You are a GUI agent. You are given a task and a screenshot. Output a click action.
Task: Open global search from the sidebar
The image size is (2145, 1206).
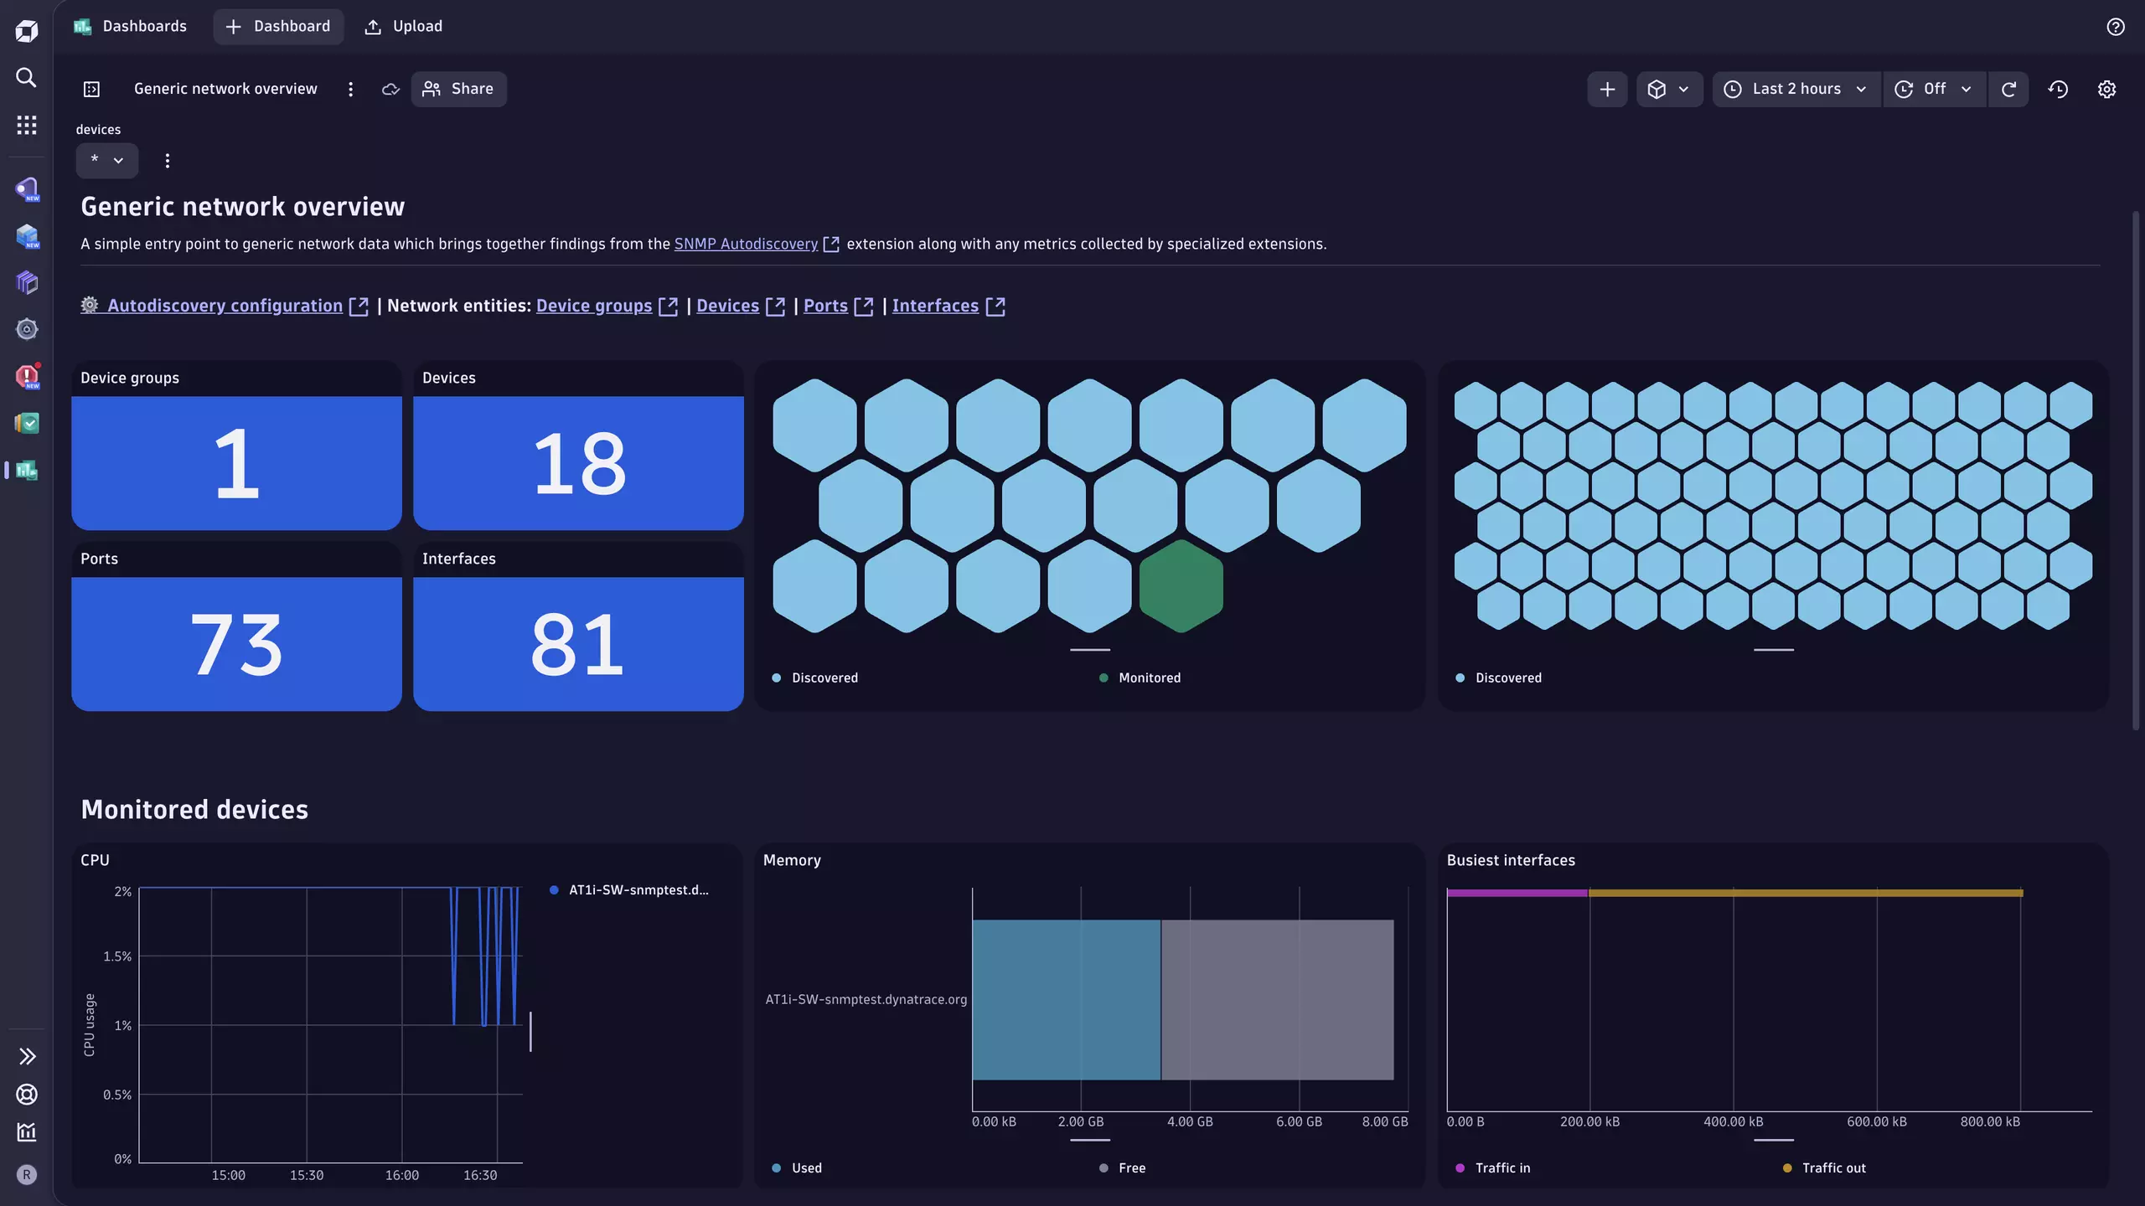(26, 77)
